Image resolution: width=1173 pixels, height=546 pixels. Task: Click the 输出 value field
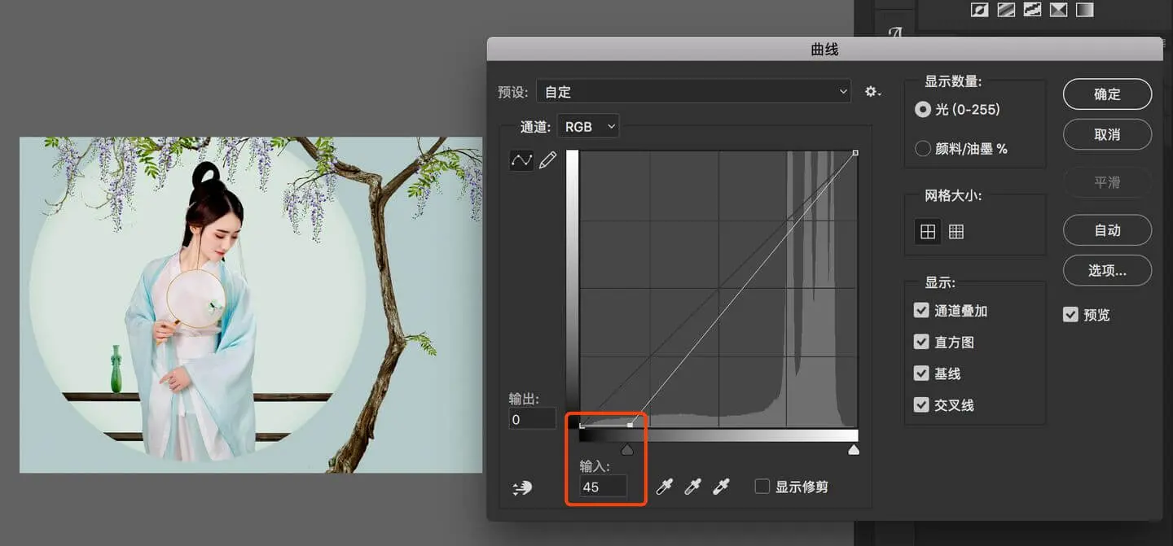coord(533,419)
